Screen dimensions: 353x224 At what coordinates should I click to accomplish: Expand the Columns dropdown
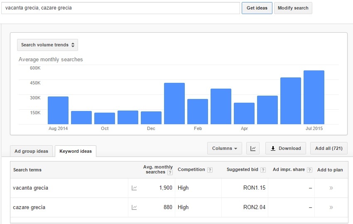click(224, 148)
